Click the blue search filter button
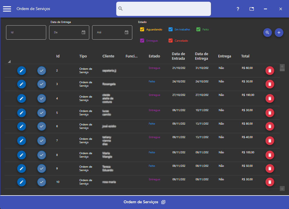The height and width of the screenshot is (209, 289). click(267, 32)
